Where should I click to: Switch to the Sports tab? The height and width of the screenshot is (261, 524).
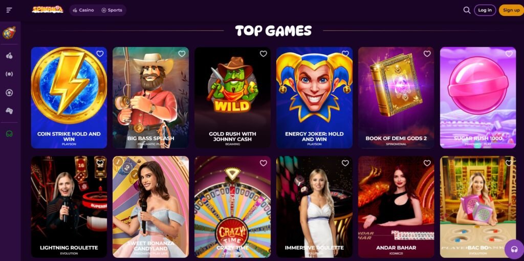pos(112,10)
